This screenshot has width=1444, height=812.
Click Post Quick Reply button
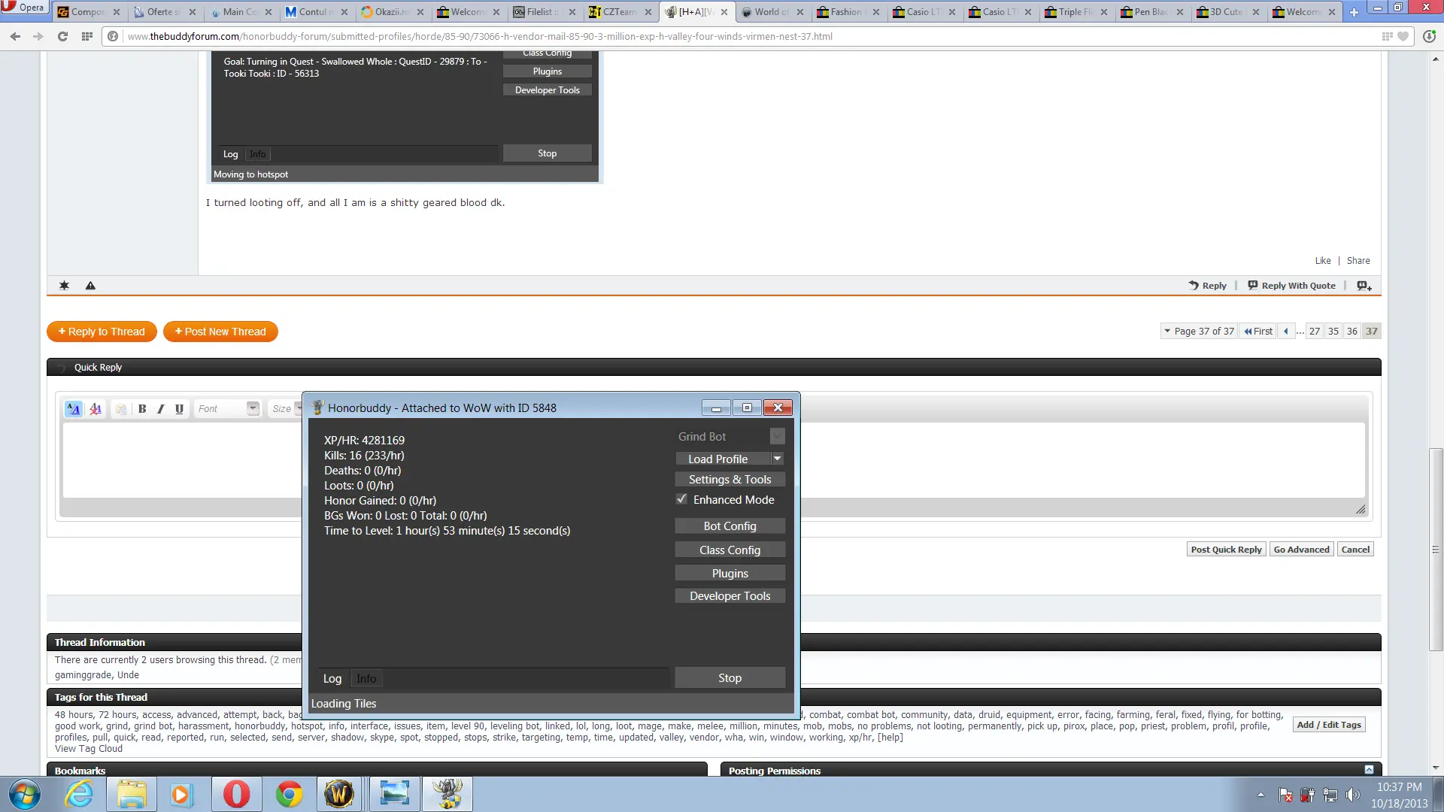[x=1226, y=550]
